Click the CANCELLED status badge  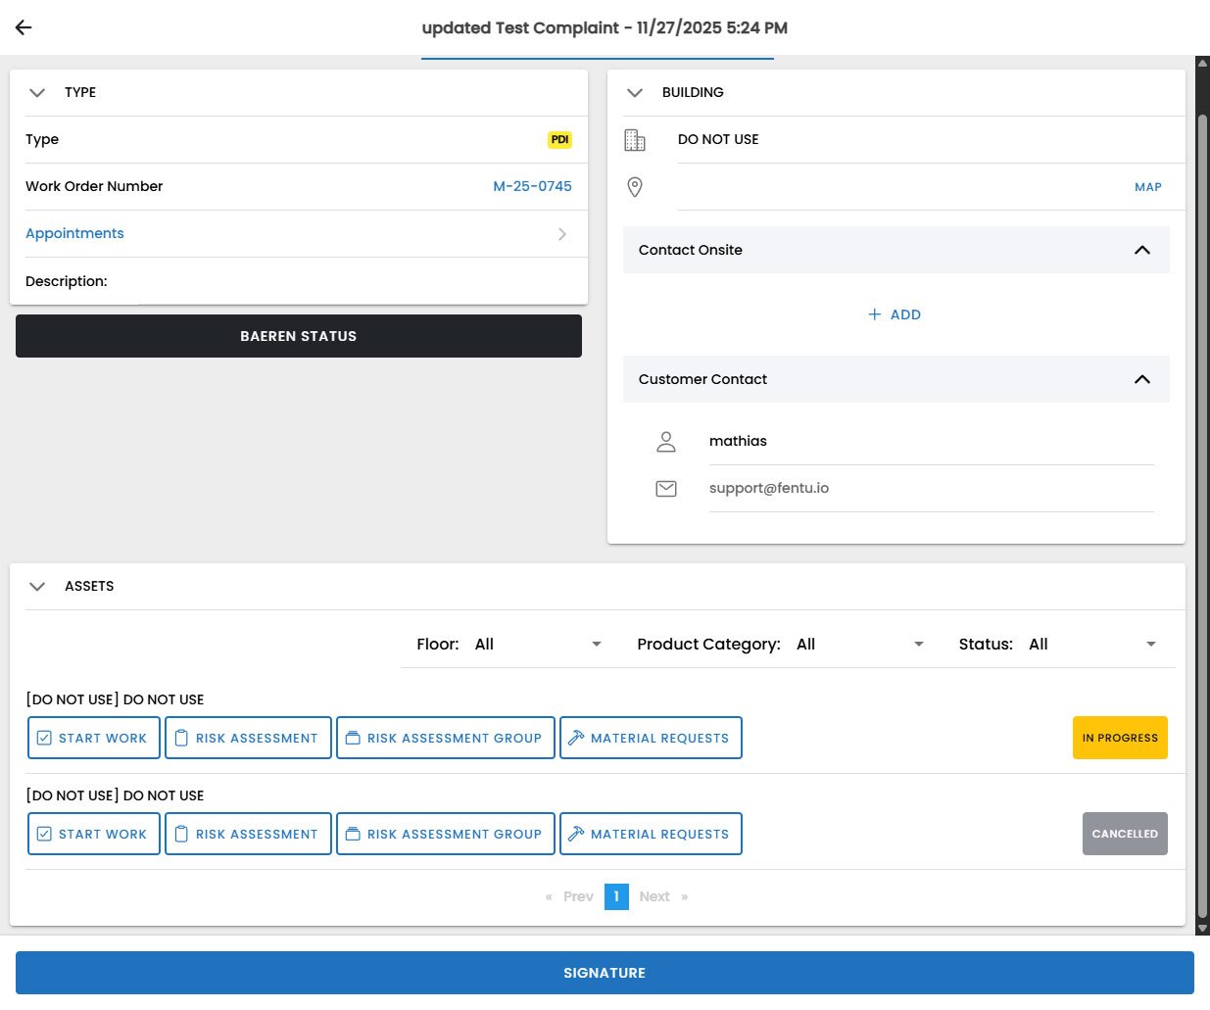pos(1125,834)
